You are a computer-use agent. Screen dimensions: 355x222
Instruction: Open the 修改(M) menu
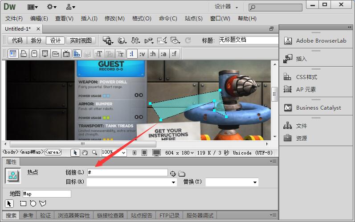114,19
